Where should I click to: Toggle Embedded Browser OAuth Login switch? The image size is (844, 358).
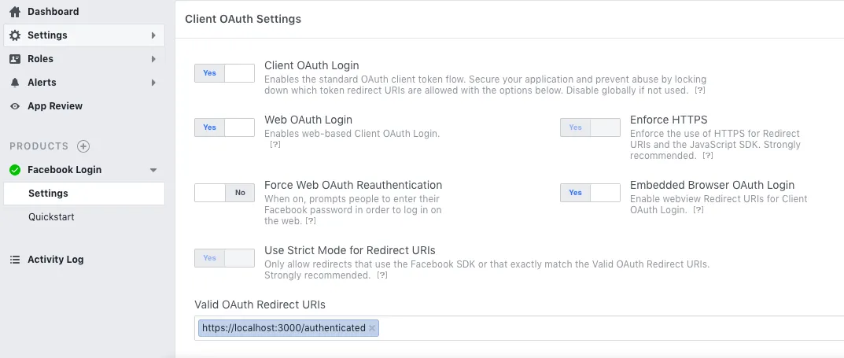coord(590,193)
